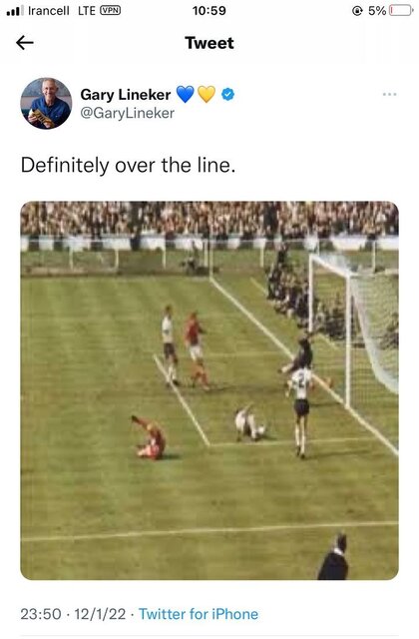Tap the cellular signal bars icon
Viewport: 419px width, 639px height.
point(15,11)
